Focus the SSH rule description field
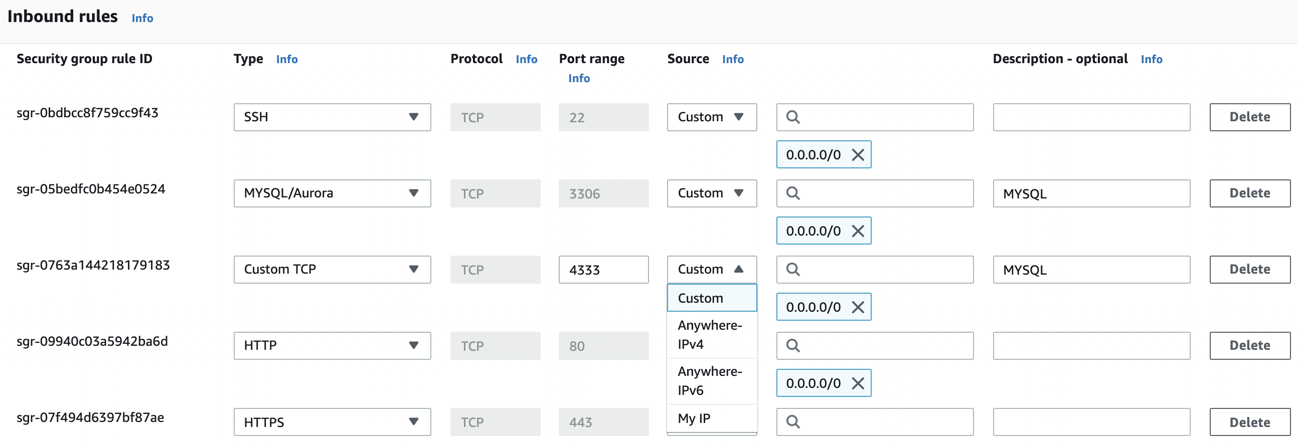This screenshot has width=1298, height=445. click(1091, 117)
